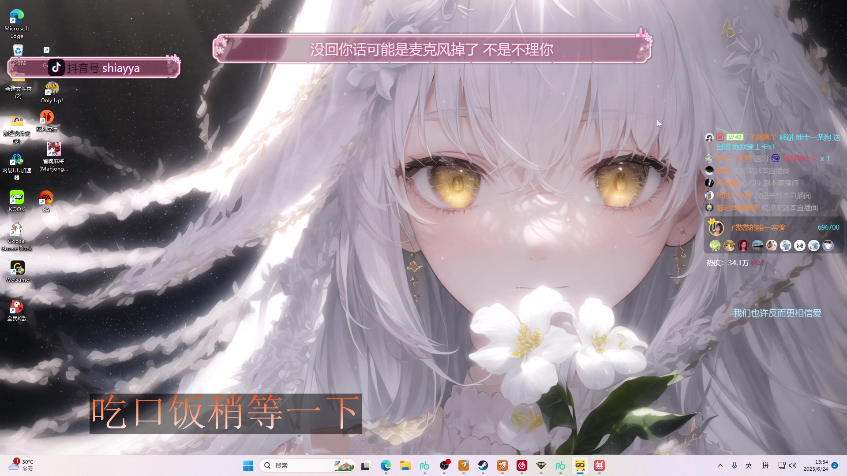847x476 pixels.
Task: Open Microsoft Edge from the taskbar
Action: (386, 465)
